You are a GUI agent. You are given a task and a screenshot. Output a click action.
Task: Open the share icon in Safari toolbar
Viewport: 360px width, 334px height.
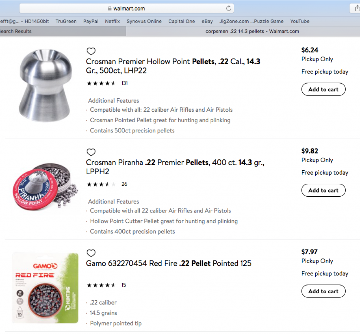(x=356, y=8)
